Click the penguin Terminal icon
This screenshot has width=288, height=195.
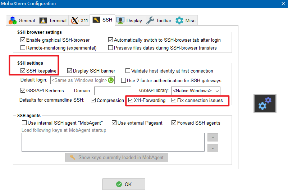[x=43, y=20]
